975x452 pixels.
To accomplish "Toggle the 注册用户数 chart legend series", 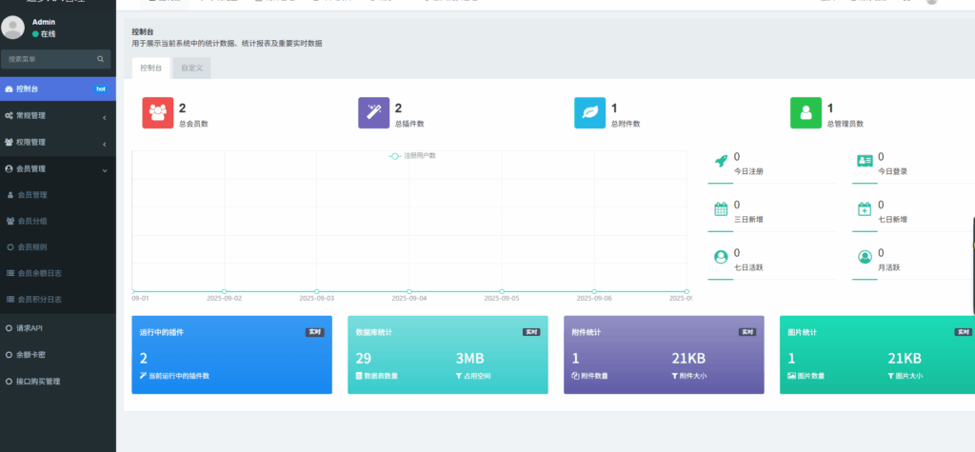I will (411, 155).
